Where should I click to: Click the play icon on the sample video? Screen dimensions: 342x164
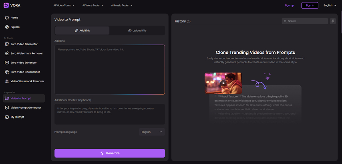point(223,83)
